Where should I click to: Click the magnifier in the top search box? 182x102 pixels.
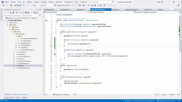click(113, 2)
